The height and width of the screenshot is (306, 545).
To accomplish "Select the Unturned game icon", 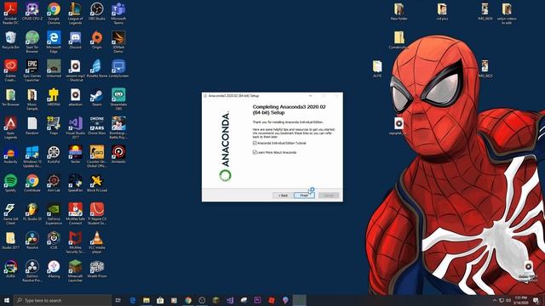I will point(54,68).
